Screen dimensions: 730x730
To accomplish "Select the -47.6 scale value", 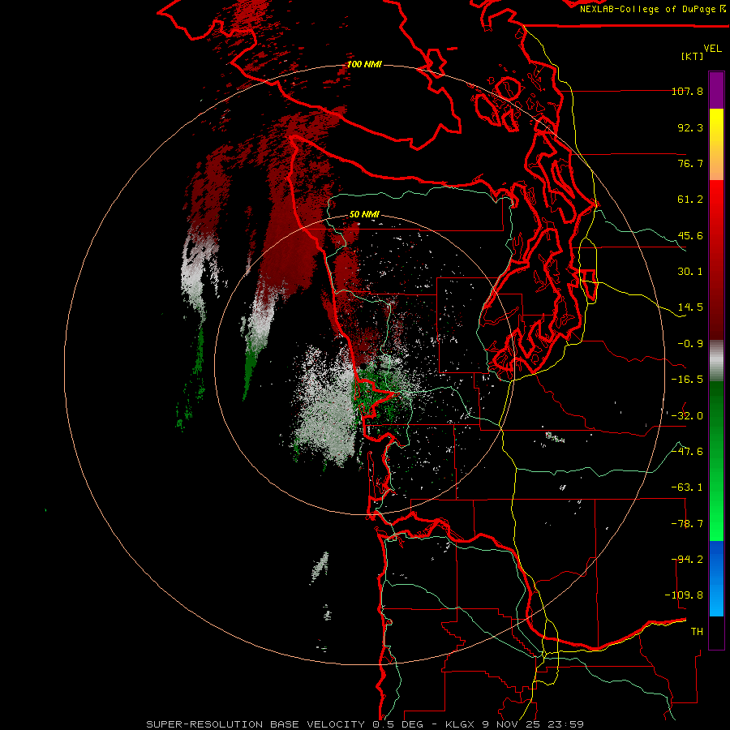I will pyautogui.click(x=688, y=452).
